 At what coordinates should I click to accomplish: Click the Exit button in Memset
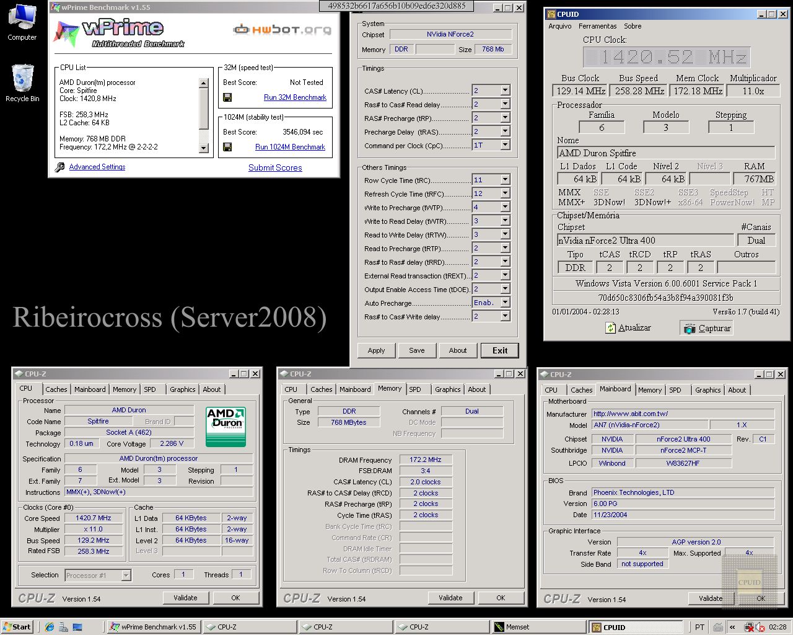tap(500, 350)
